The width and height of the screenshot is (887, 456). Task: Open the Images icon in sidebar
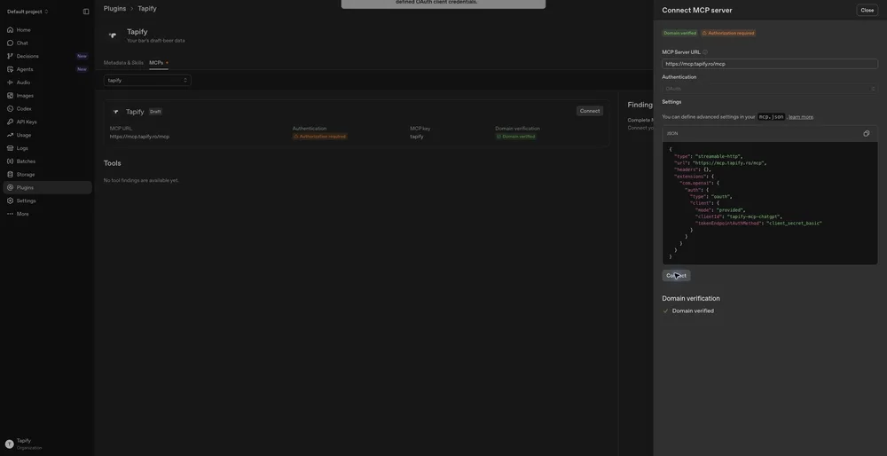pos(10,96)
